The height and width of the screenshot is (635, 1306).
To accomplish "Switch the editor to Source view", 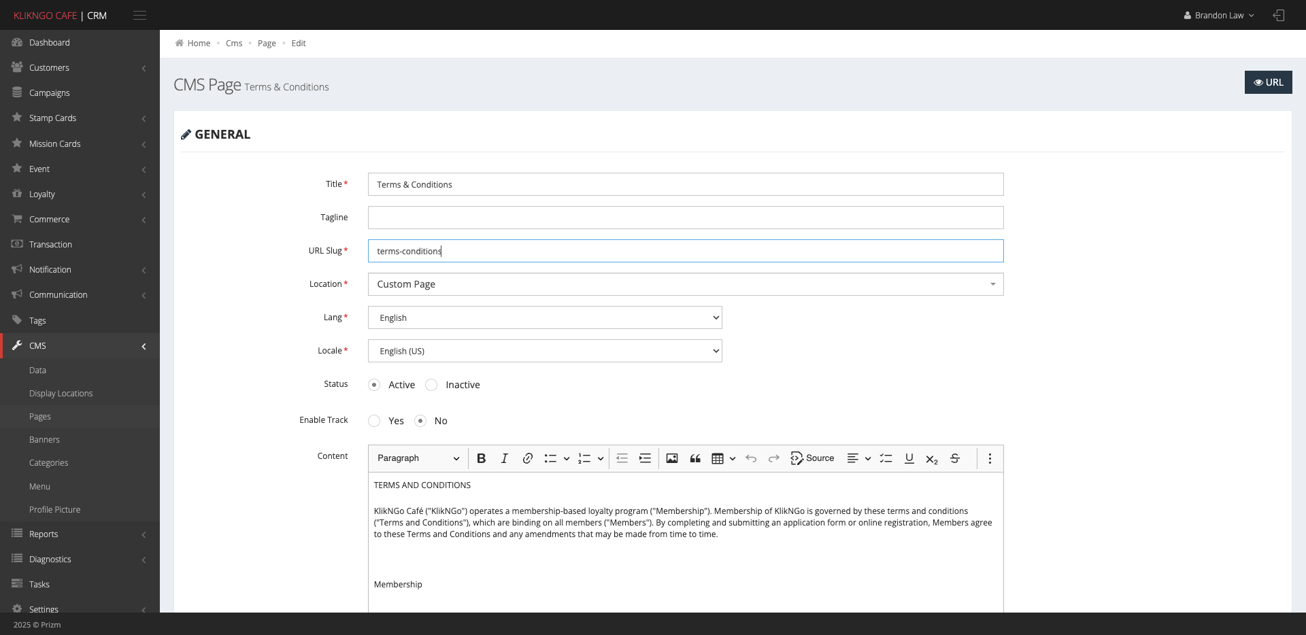I will click(813, 458).
